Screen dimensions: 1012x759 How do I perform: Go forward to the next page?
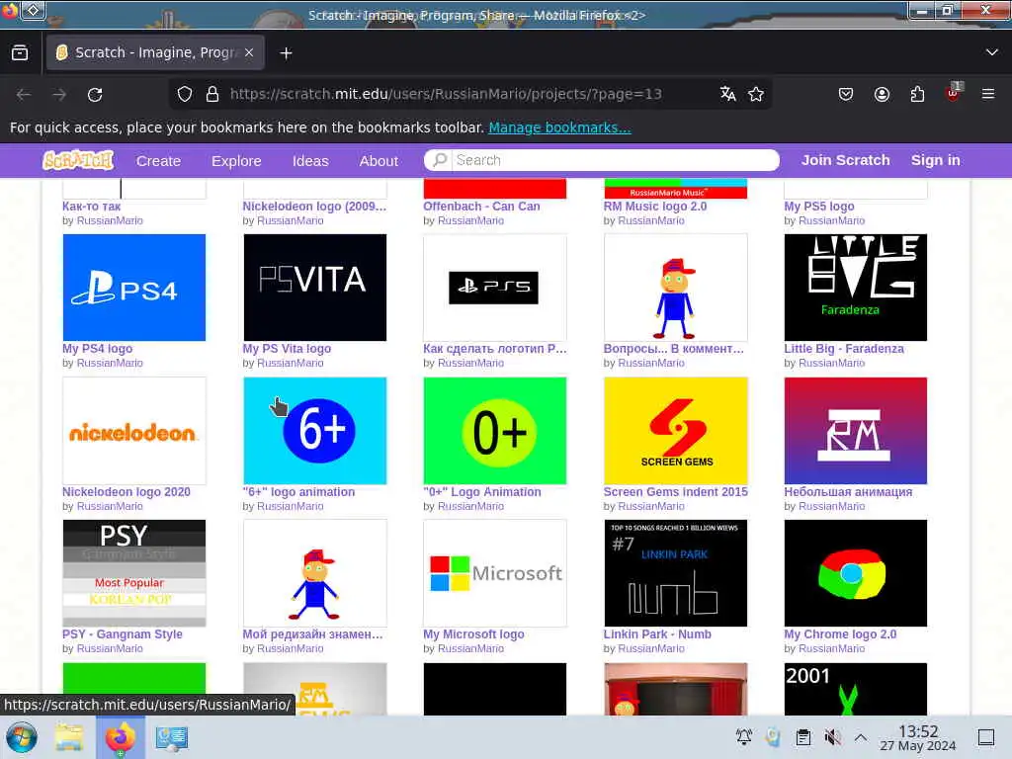click(59, 94)
